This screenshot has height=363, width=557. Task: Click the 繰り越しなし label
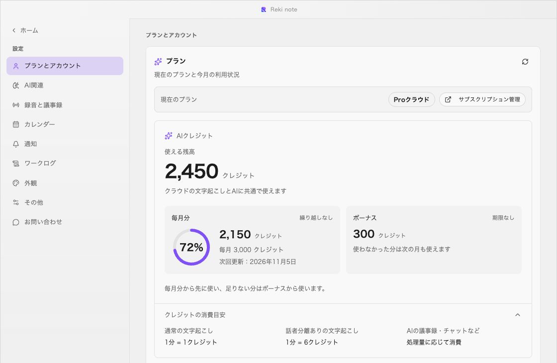316,218
